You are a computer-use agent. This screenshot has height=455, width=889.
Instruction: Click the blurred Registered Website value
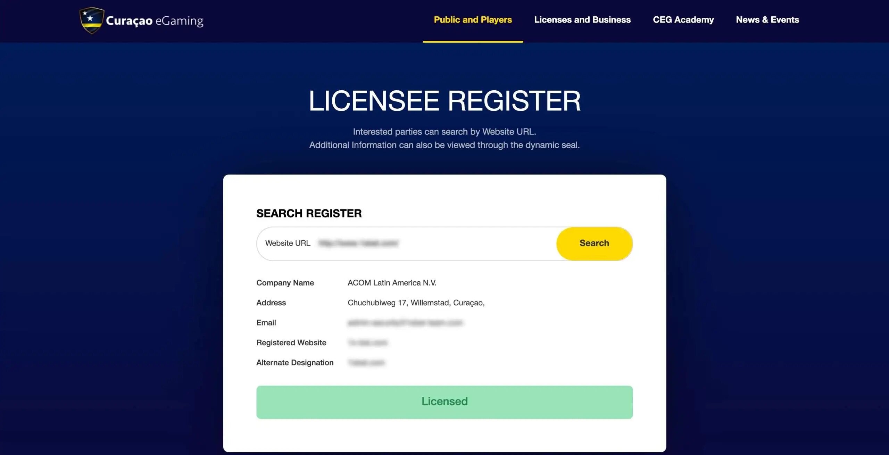coord(367,343)
